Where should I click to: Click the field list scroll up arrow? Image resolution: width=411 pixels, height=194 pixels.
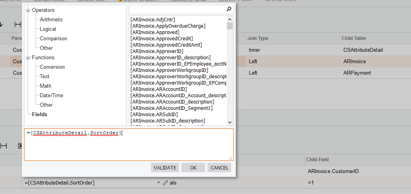pos(230,19)
